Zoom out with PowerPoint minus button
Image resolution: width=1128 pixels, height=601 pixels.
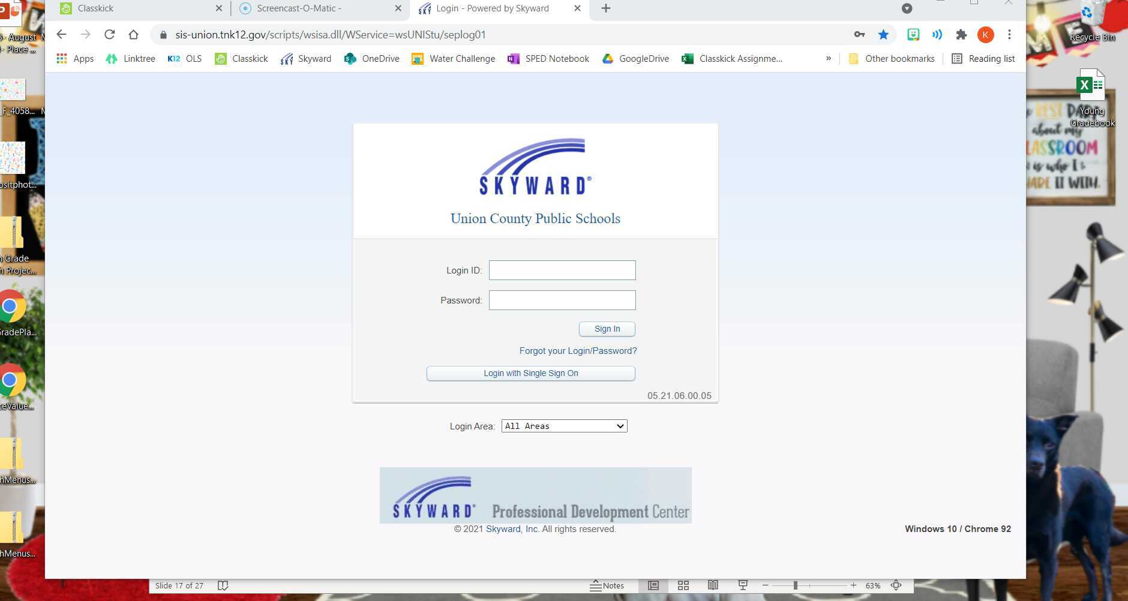point(765,585)
